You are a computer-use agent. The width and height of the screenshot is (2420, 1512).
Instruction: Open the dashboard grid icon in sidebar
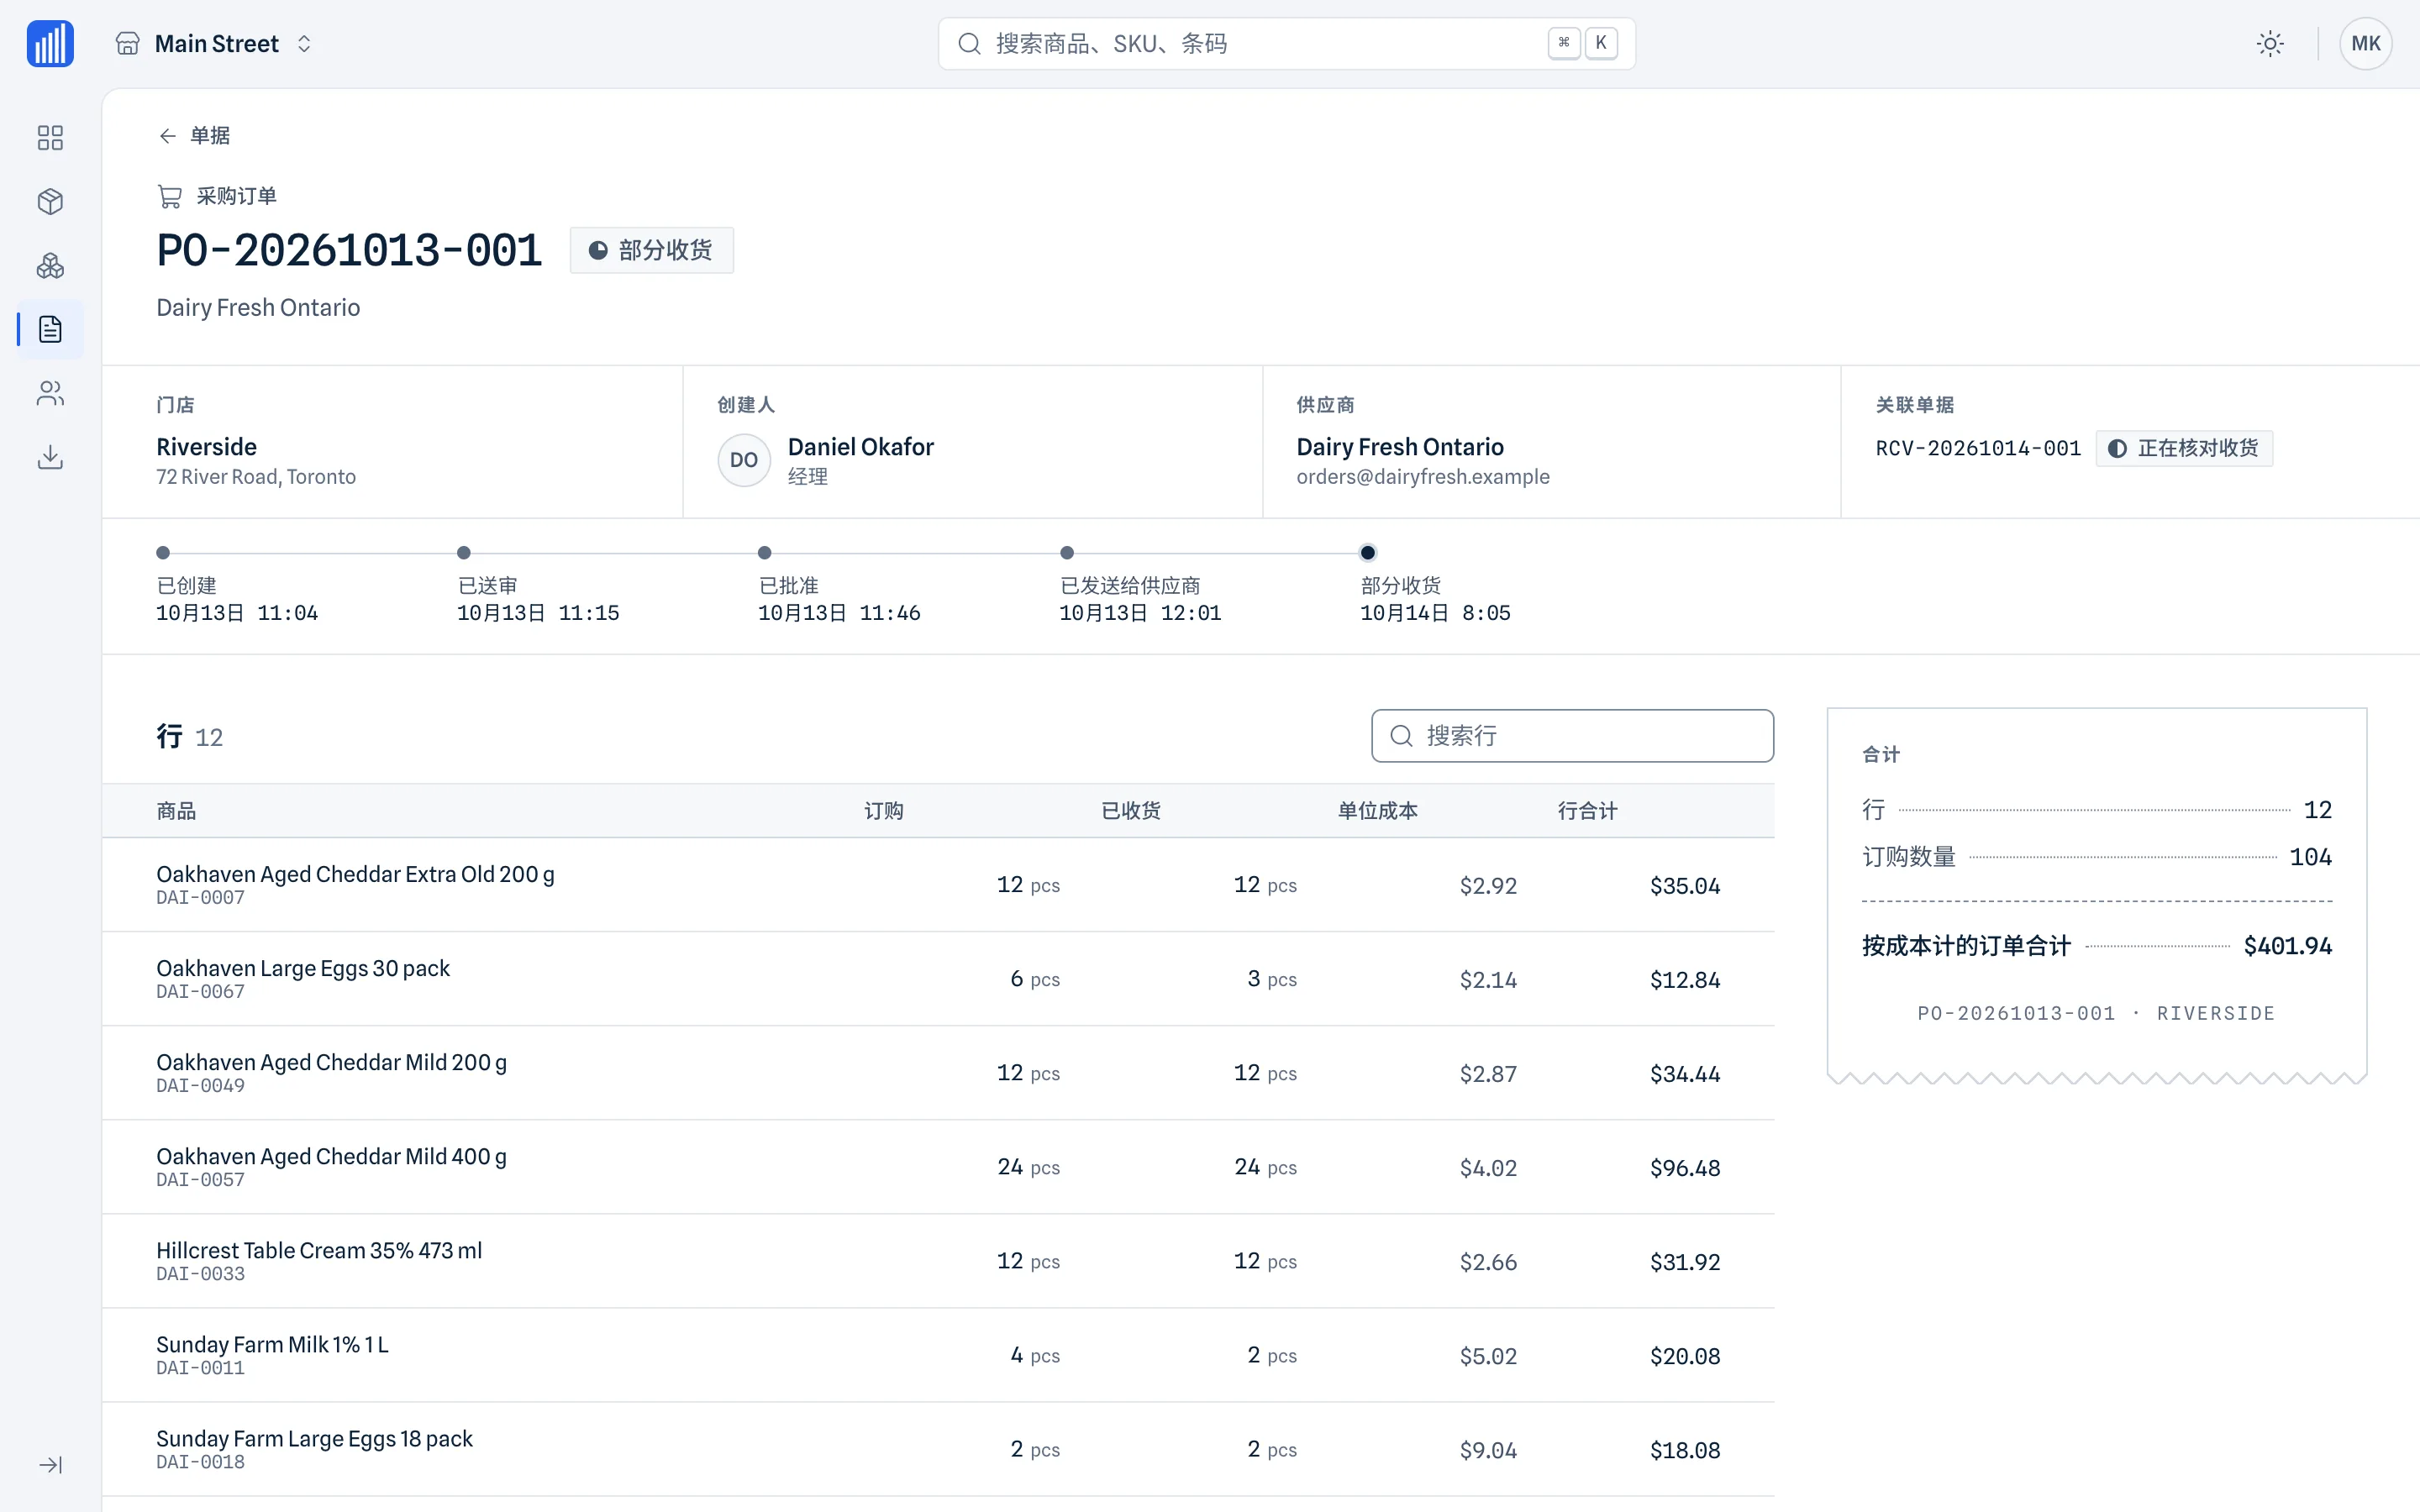pos(50,137)
